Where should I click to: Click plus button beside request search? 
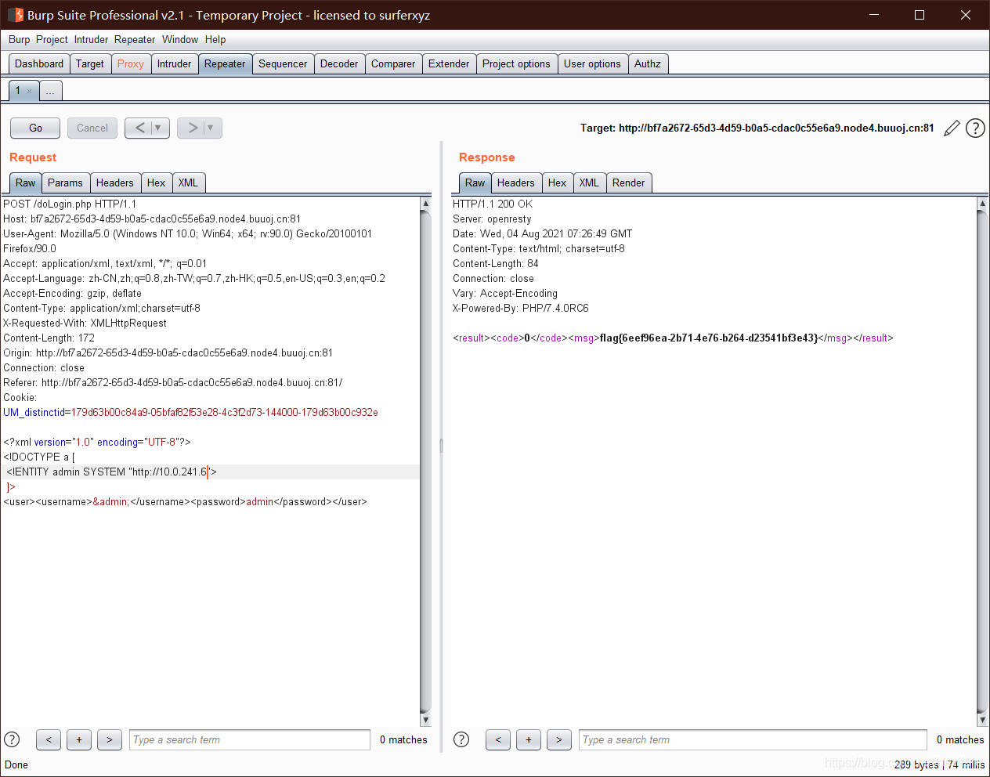(x=79, y=739)
